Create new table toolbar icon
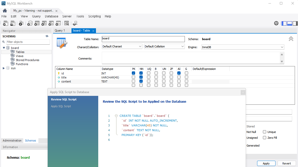 coord(37,23)
